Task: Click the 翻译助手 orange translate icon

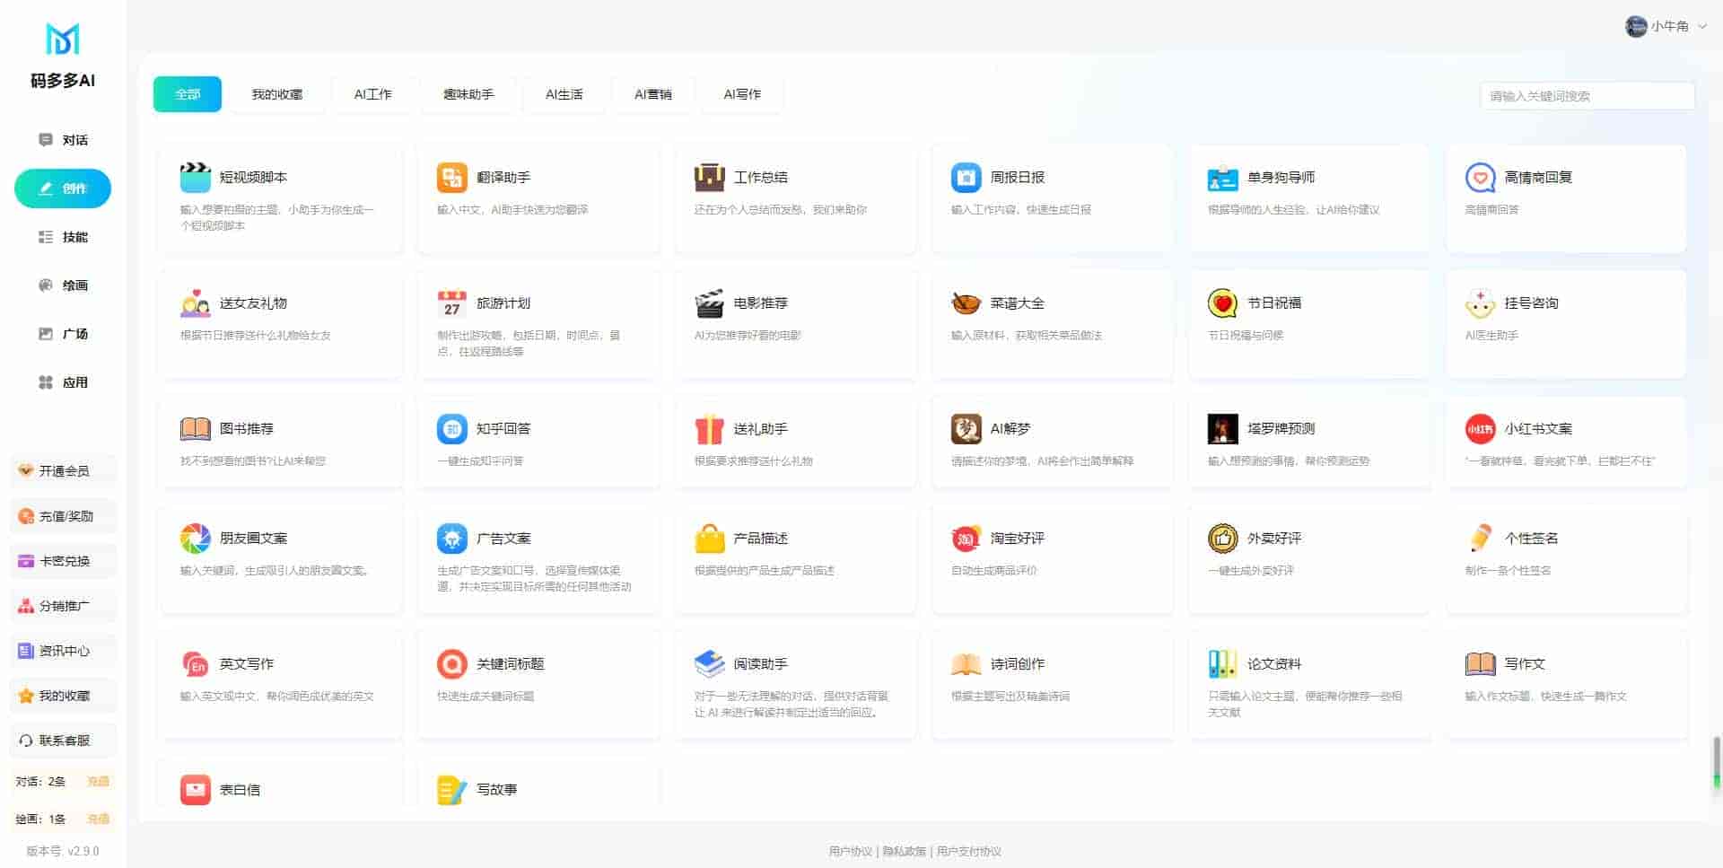Action: [451, 177]
